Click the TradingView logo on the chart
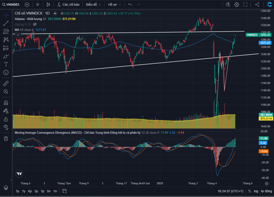This screenshot has height=197, width=274. 19,174
